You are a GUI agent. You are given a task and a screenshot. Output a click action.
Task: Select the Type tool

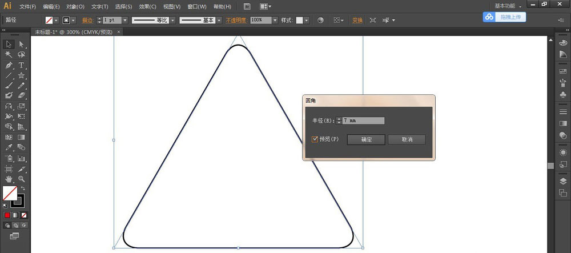tap(21, 65)
